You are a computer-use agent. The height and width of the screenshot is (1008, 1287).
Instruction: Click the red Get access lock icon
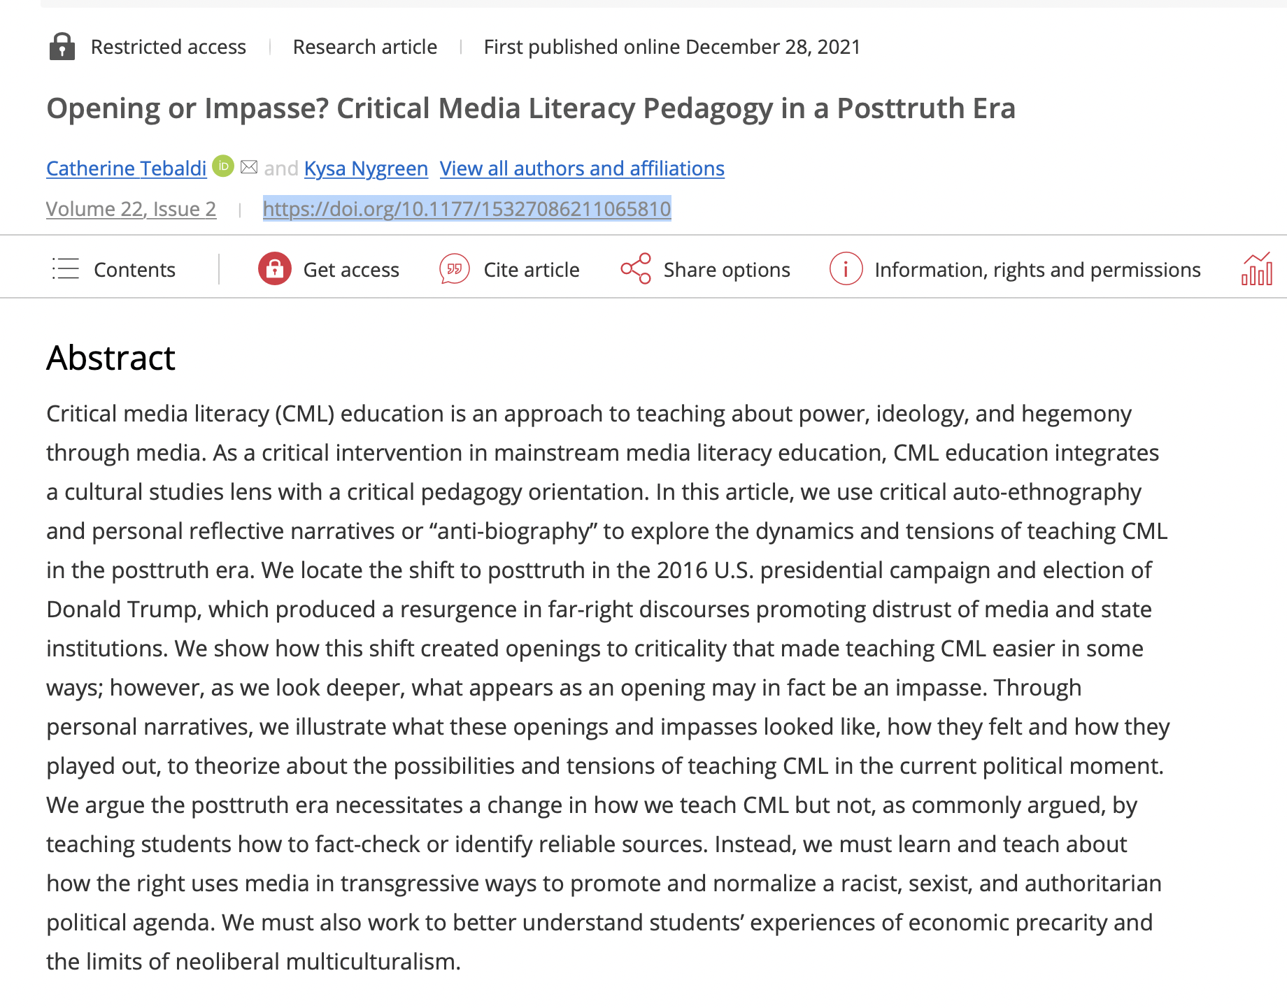(274, 269)
